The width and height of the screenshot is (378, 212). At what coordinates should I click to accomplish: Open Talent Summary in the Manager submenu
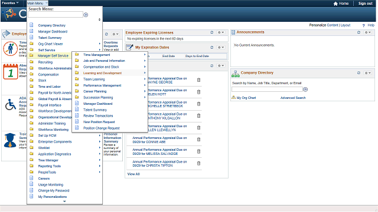[95, 110]
